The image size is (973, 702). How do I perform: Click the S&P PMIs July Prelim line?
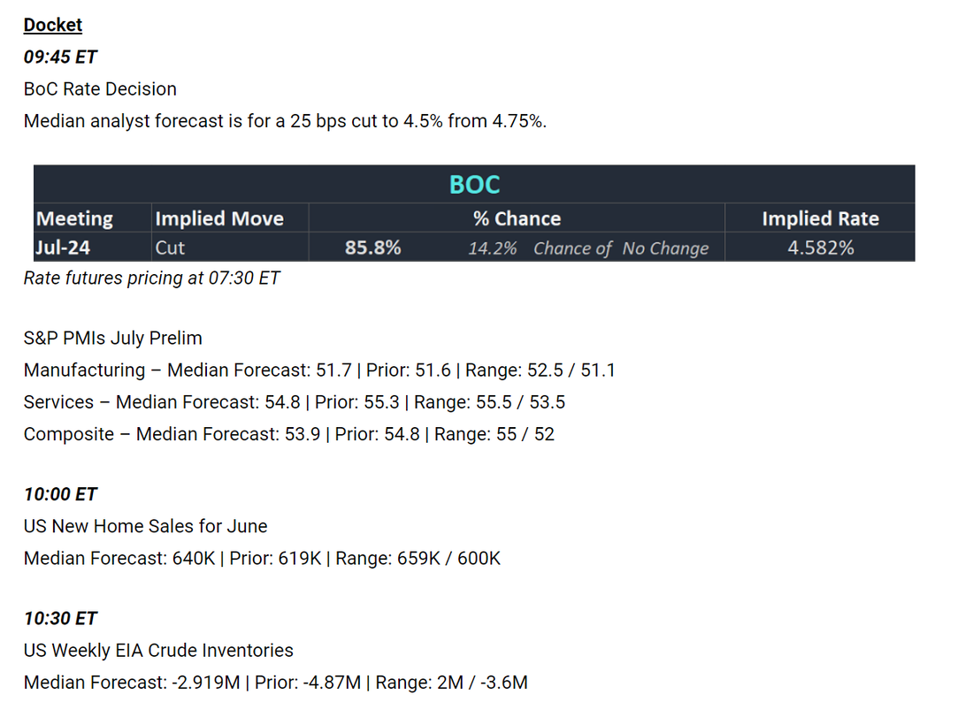point(113,338)
